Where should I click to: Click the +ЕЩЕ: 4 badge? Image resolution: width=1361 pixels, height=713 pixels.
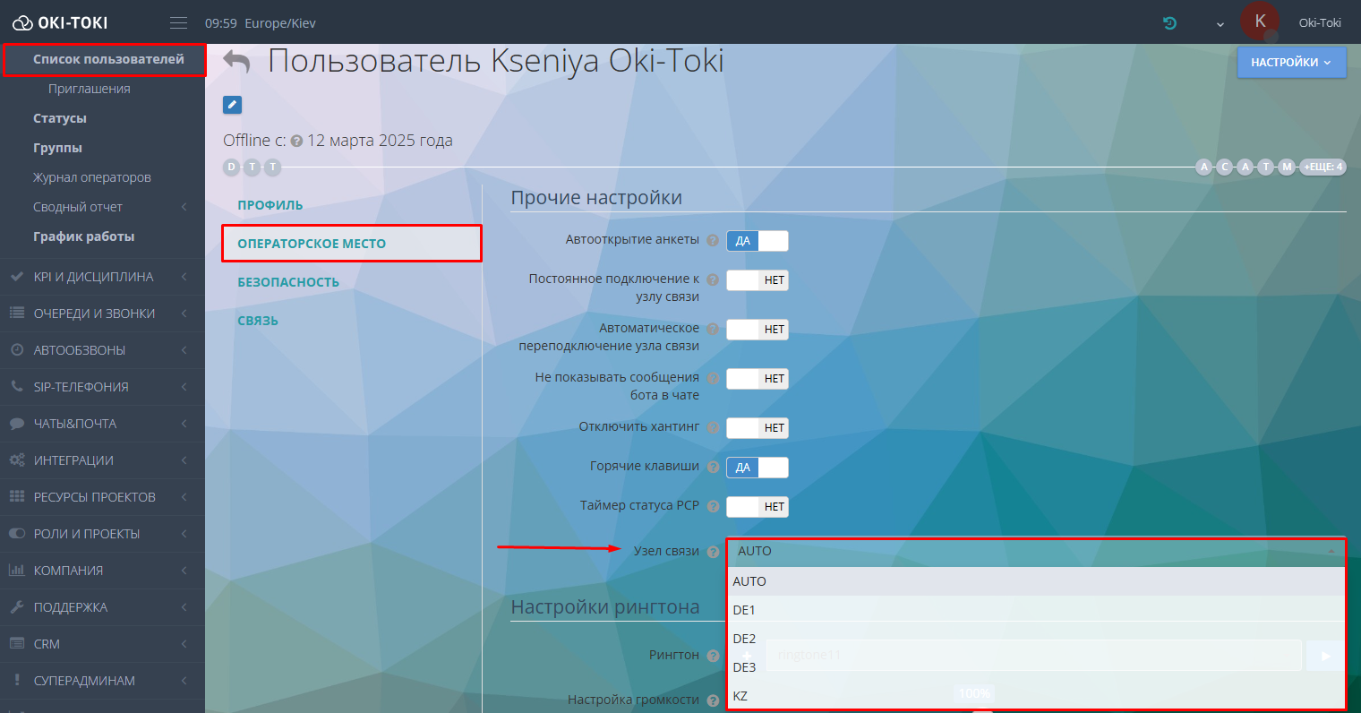coord(1322,167)
